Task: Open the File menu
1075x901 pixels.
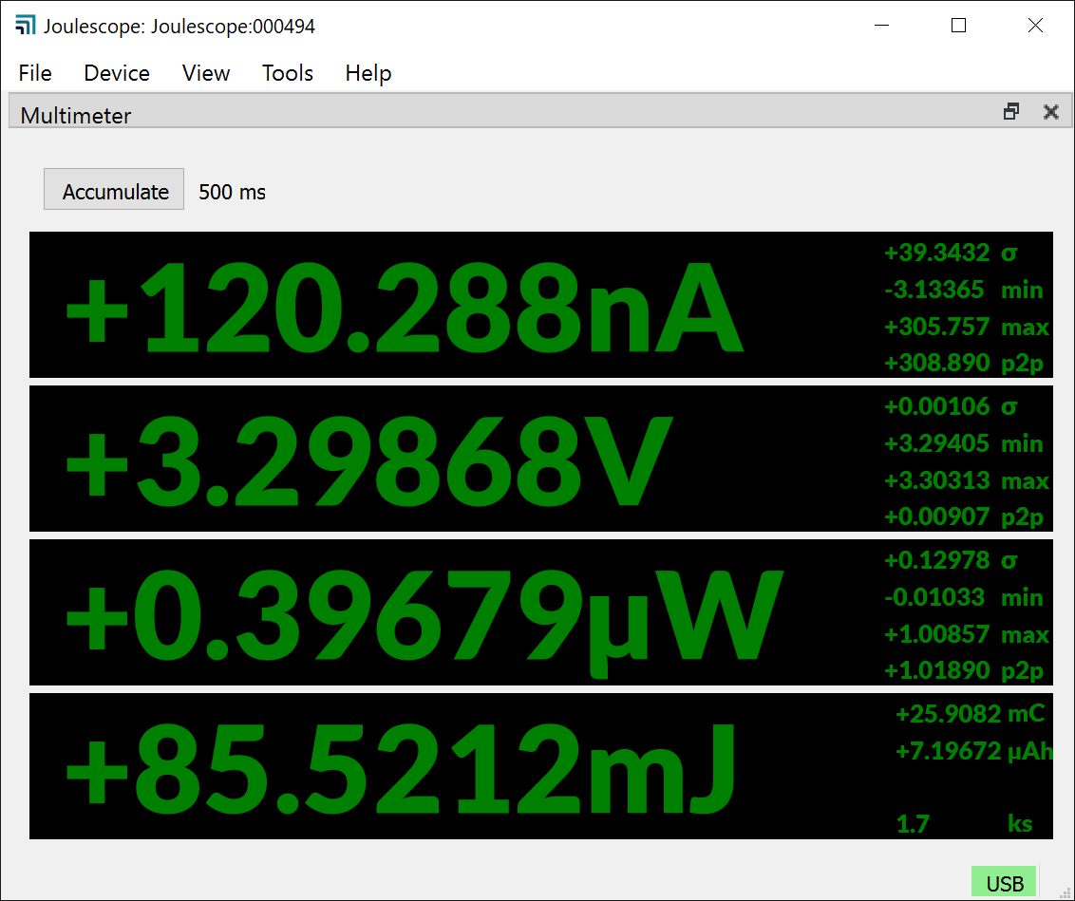Action: click(35, 73)
